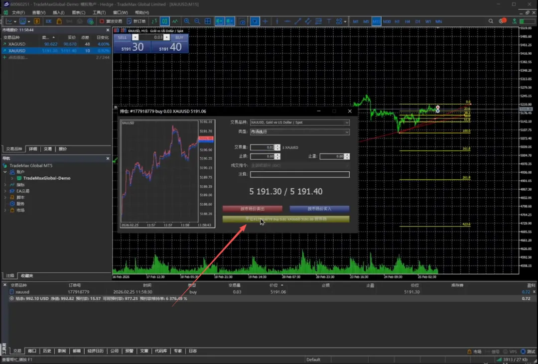
Task: Open the 类型 市场执行 order type dropdown
Action: [299, 132]
